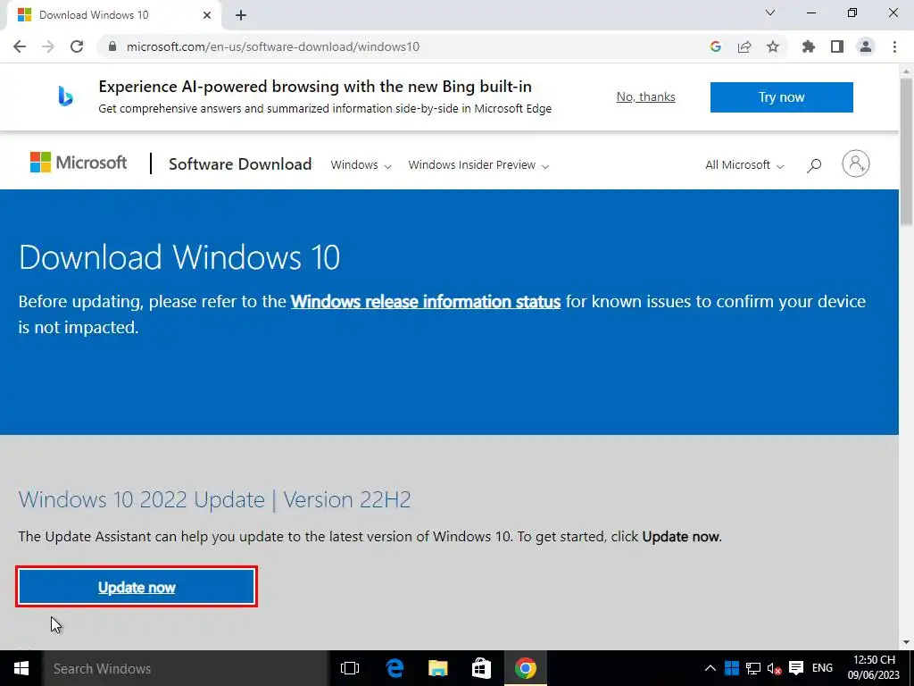Click the muted volume tray icon
Viewport: 914px width, 686px height.
tap(774, 668)
